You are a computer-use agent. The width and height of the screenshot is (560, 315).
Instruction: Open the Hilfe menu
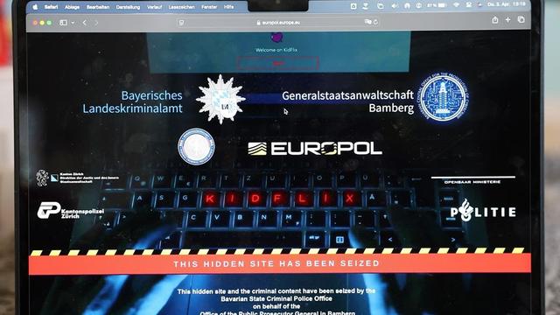point(229,7)
